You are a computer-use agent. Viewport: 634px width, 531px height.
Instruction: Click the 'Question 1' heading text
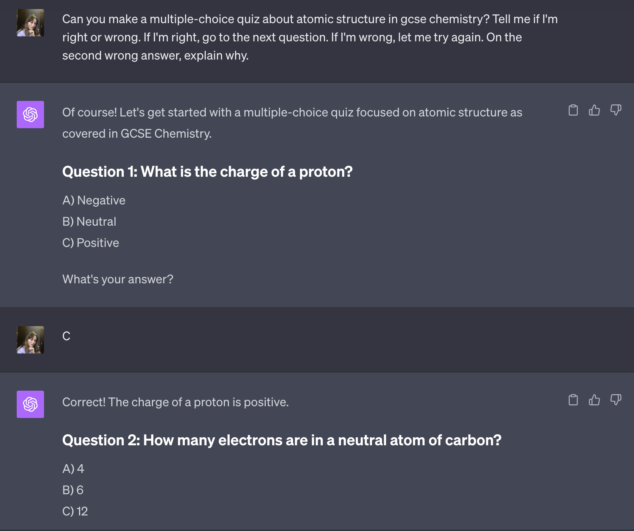click(207, 172)
